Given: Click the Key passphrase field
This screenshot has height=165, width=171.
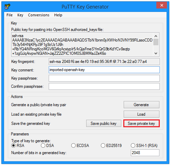Looking at the screenshot, I should pos(104,78).
